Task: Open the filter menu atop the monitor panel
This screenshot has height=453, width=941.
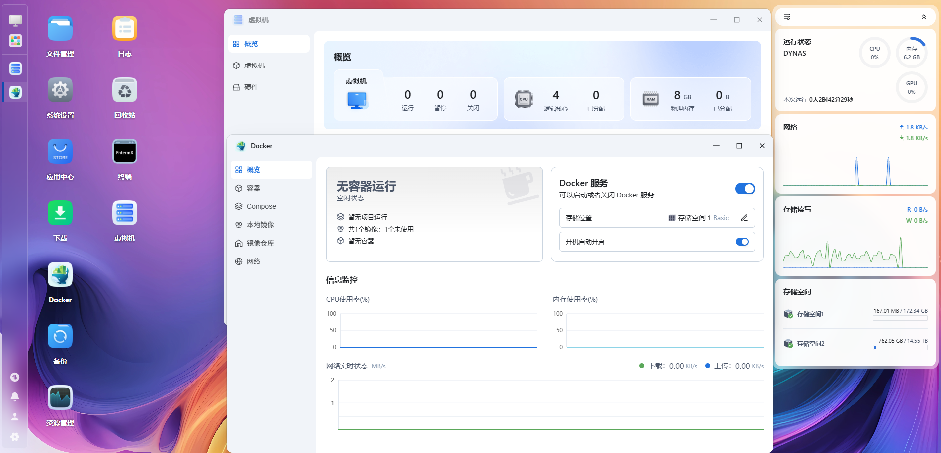Action: point(786,16)
